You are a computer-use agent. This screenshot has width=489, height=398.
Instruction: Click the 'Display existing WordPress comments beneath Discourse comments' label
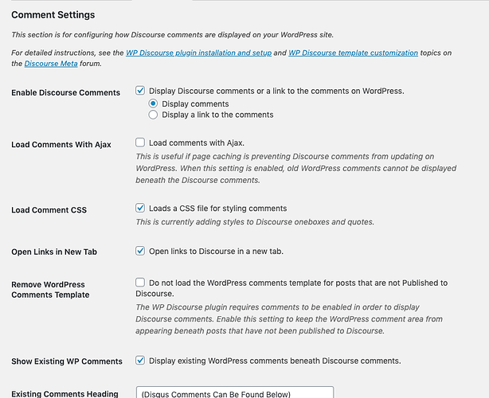point(275,361)
